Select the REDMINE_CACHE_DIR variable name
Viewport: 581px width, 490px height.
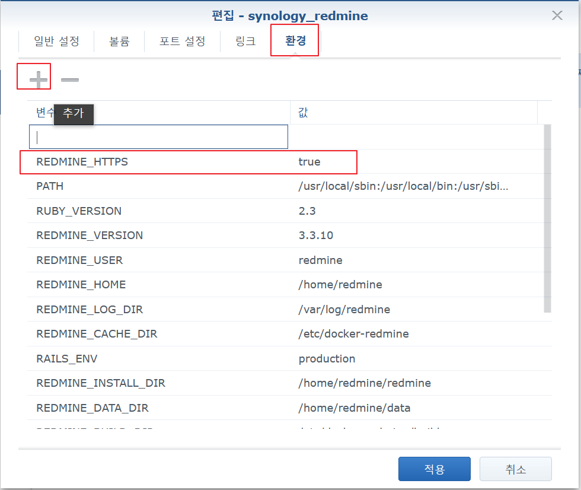click(97, 334)
